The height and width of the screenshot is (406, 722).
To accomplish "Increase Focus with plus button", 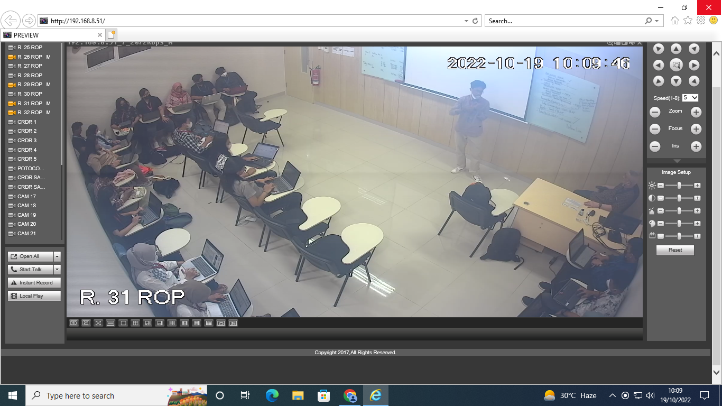I will [696, 129].
